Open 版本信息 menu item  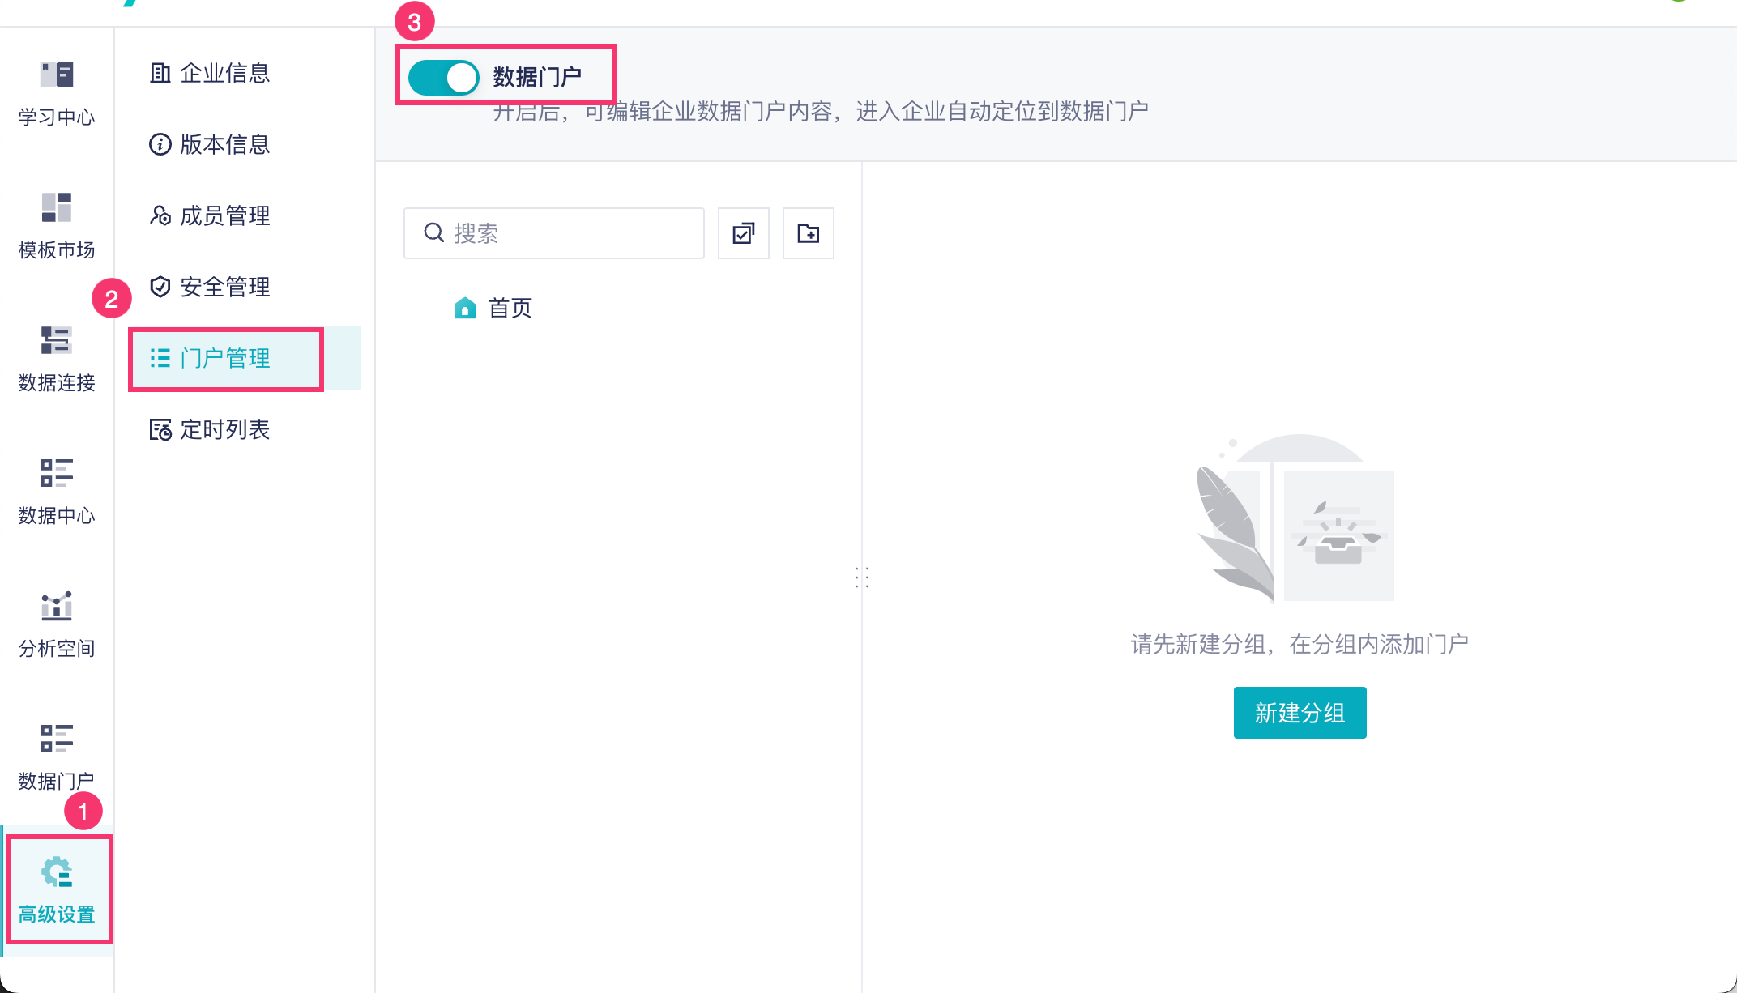(x=211, y=144)
